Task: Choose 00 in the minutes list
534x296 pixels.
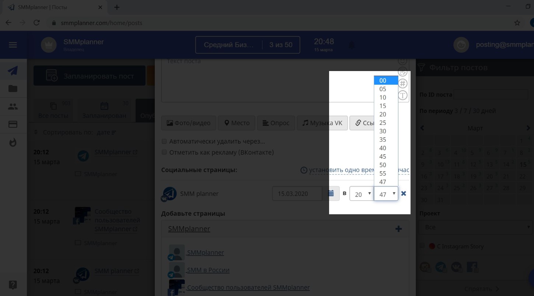Action: click(x=386, y=81)
